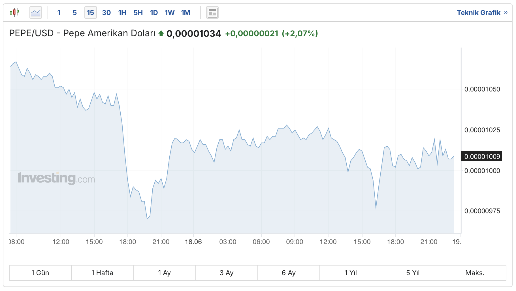Select the 1W interval

[x=170, y=12]
